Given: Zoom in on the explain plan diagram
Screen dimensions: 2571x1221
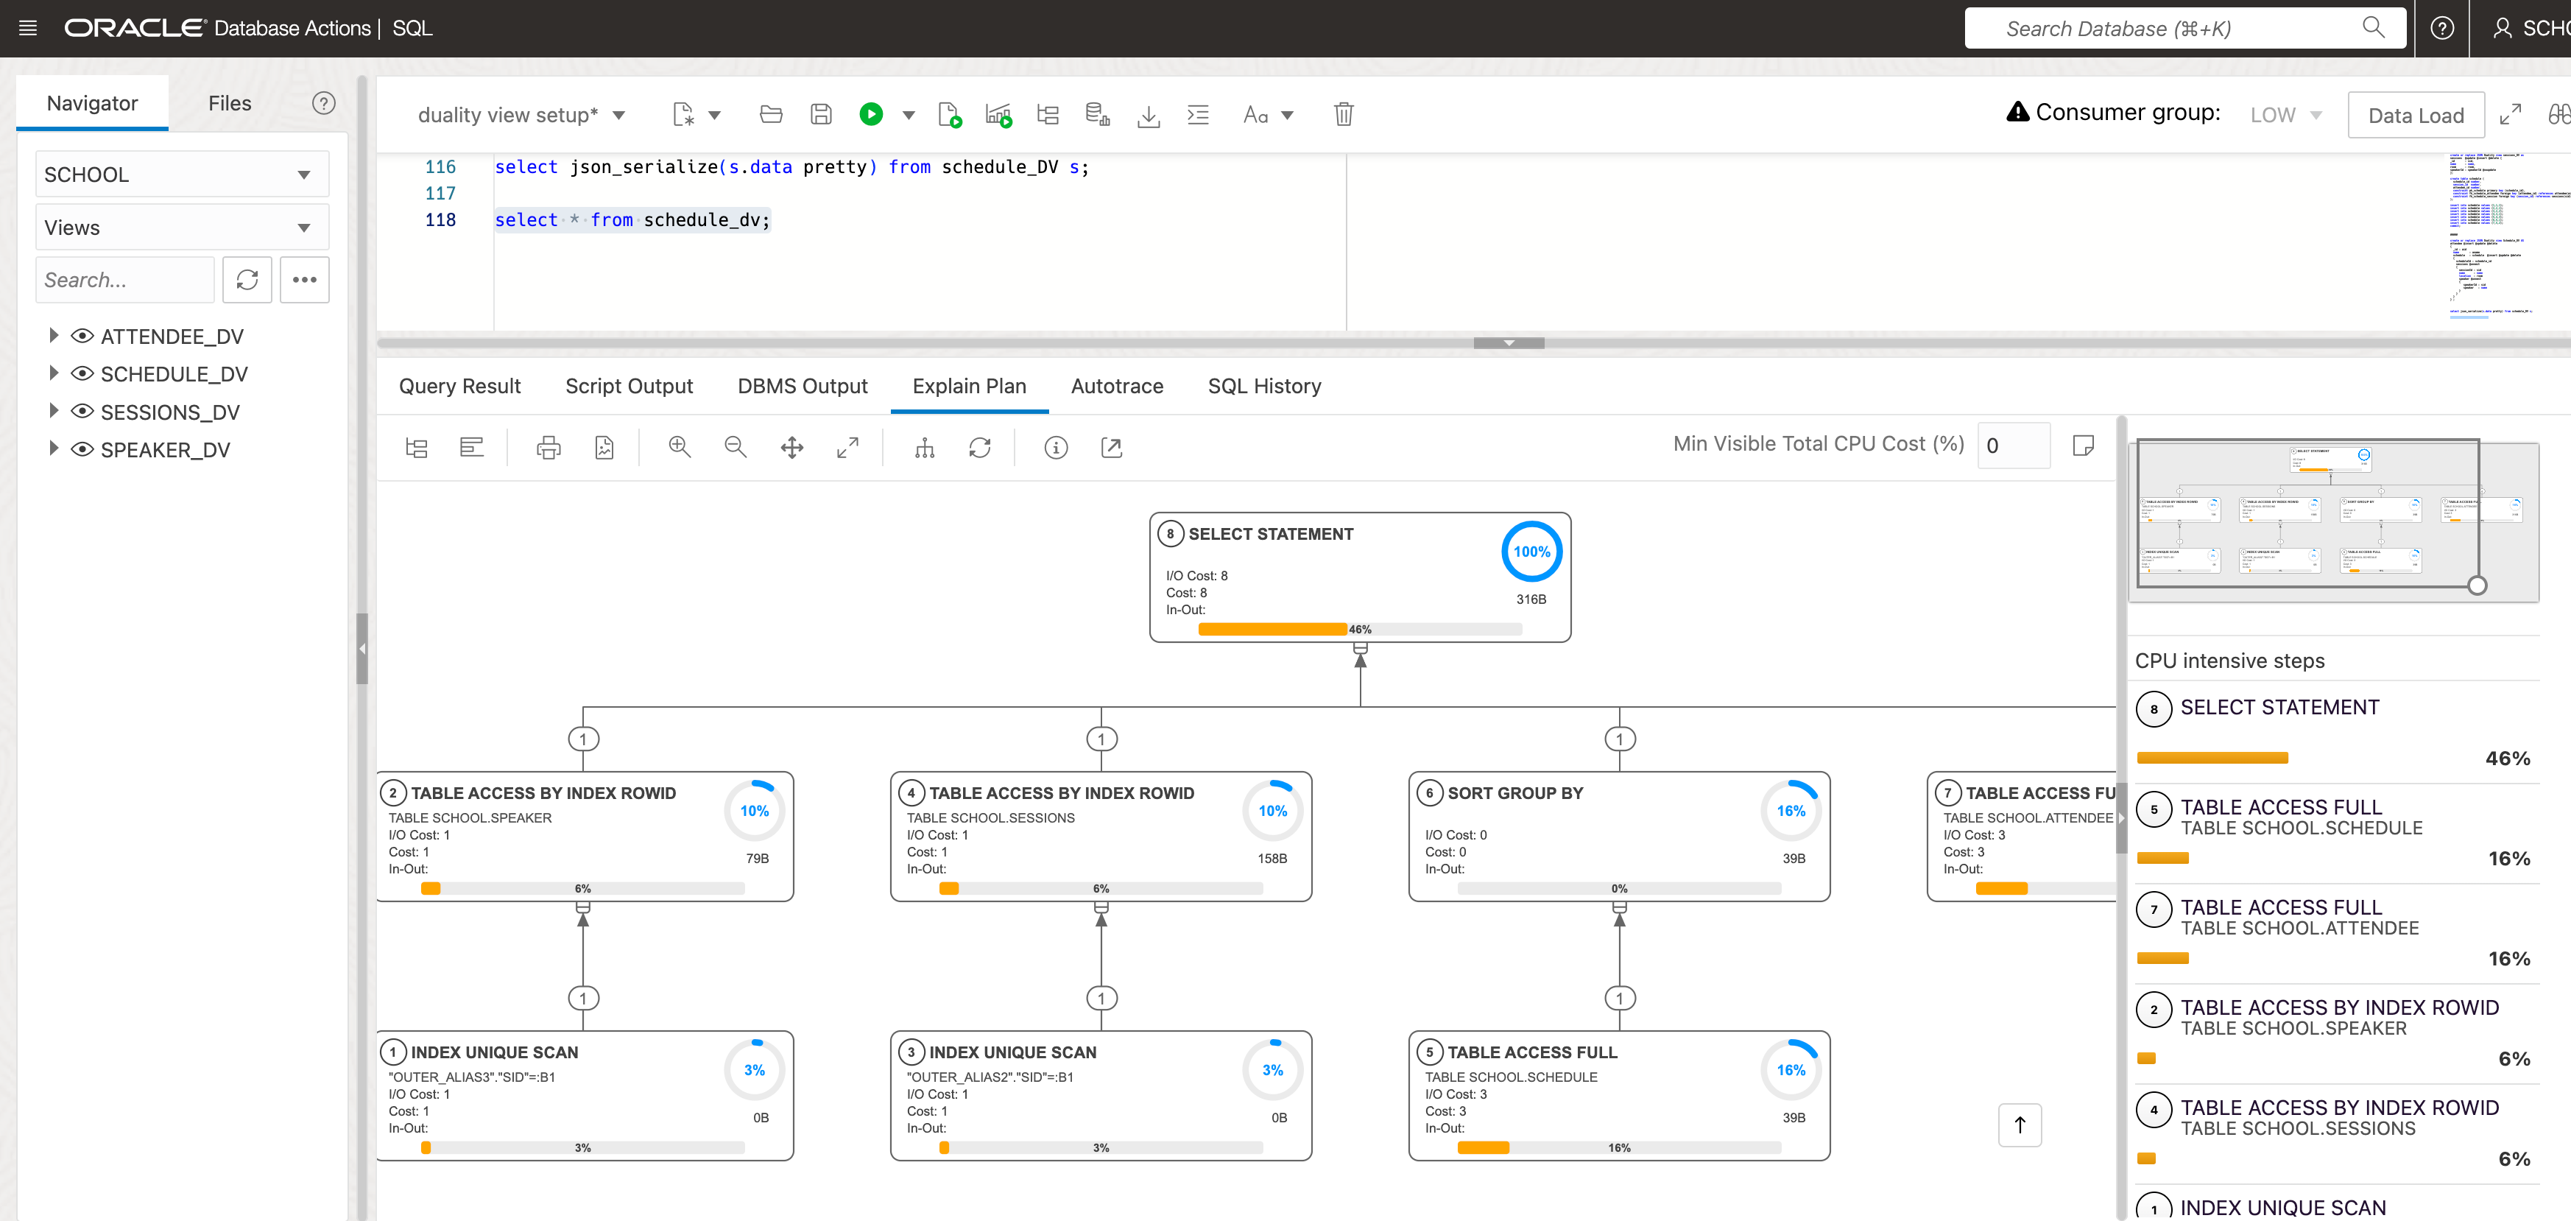Looking at the screenshot, I should [680, 446].
